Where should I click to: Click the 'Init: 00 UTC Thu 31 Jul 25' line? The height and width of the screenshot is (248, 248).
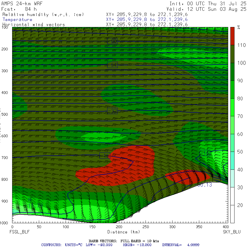pos(208,4)
